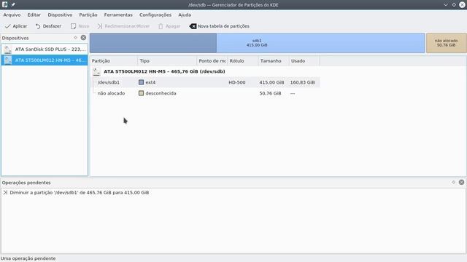Image resolution: width=467 pixels, height=262 pixels.
Task: Click the pin icon in title bar
Action: pyautogui.click(x=13, y=4)
